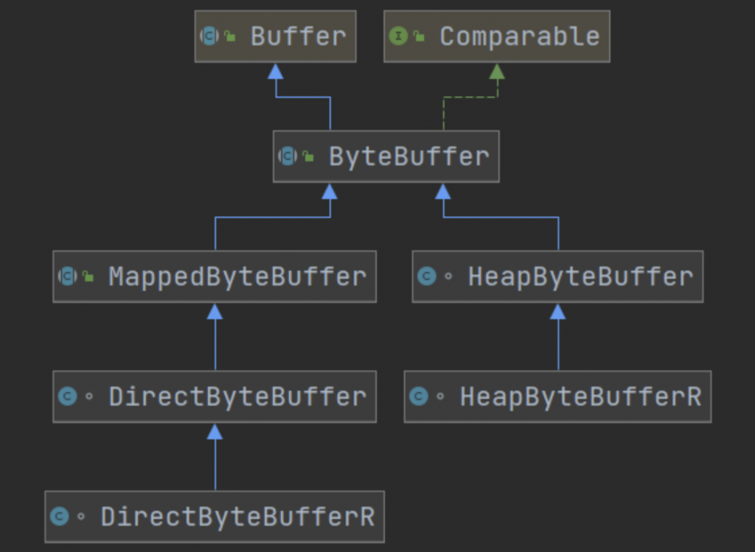Select the Buffer class name label
755x552 pixels.
[298, 36]
